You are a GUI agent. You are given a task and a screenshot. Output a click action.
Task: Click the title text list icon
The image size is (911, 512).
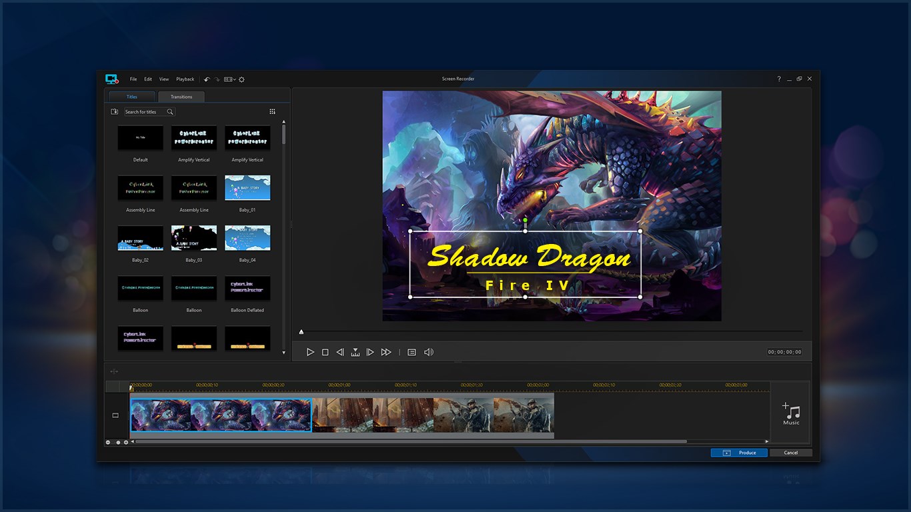click(411, 352)
